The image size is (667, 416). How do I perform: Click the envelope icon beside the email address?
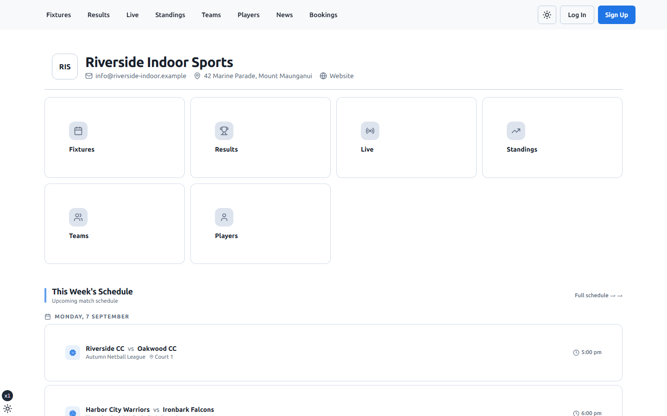pos(89,76)
